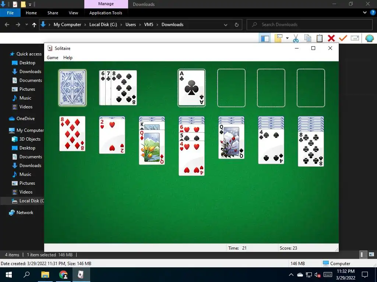377x282 pixels.
Task: Select the 8 of clubs tableau card
Action: coord(311,149)
